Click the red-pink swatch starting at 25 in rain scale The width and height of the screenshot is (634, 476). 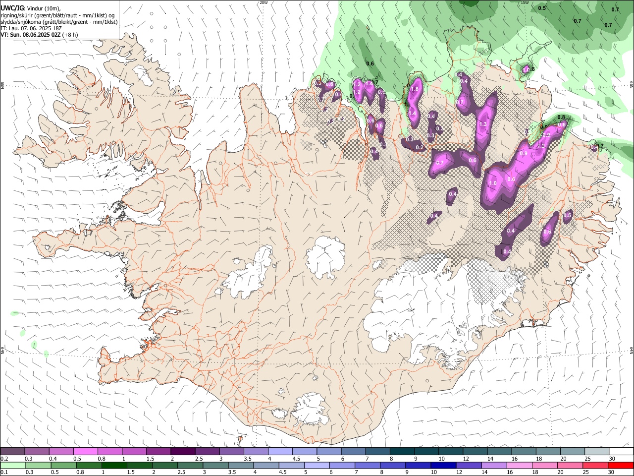(x=595, y=465)
